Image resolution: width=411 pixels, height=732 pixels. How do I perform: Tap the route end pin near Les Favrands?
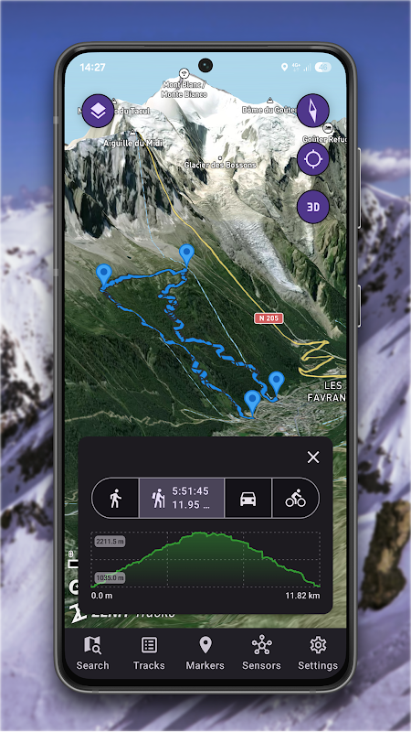[277, 382]
